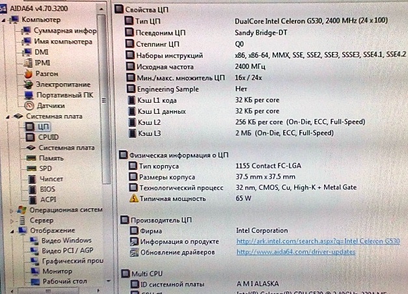Open the aida64.com driver-updates link

point(296,252)
